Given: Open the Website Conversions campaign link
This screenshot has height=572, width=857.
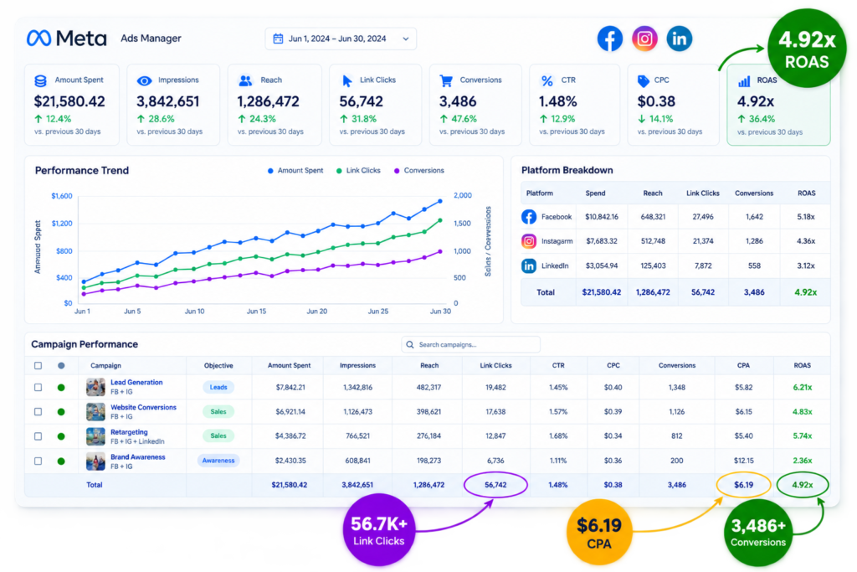Looking at the screenshot, I should pyautogui.click(x=143, y=407).
